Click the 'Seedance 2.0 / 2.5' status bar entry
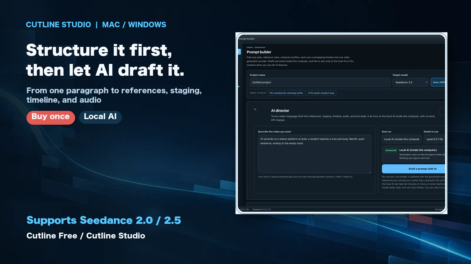The image size is (471, 264). [x=262, y=209]
